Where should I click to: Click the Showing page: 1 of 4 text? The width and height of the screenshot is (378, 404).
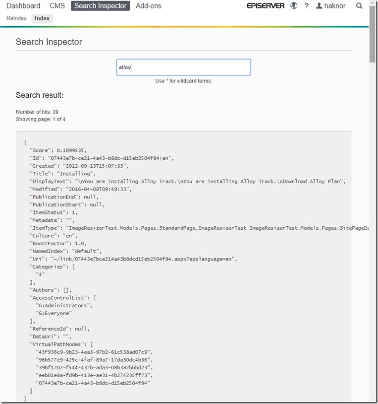(x=41, y=120)
